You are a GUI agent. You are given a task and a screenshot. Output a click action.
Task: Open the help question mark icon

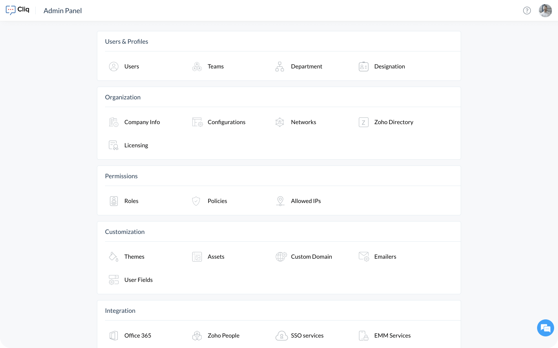[x=527, y=10]
